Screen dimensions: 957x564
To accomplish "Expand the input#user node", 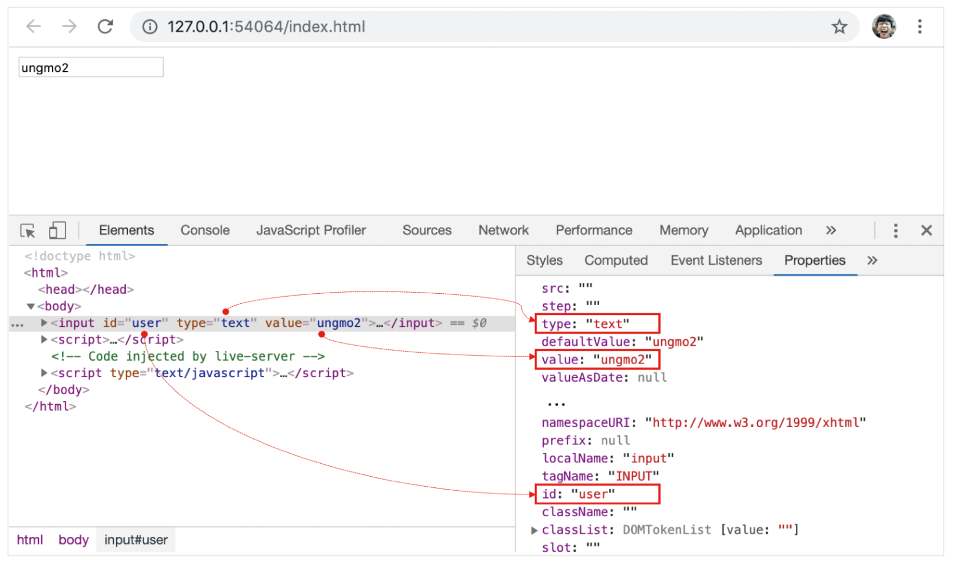I will coord(44,323).
